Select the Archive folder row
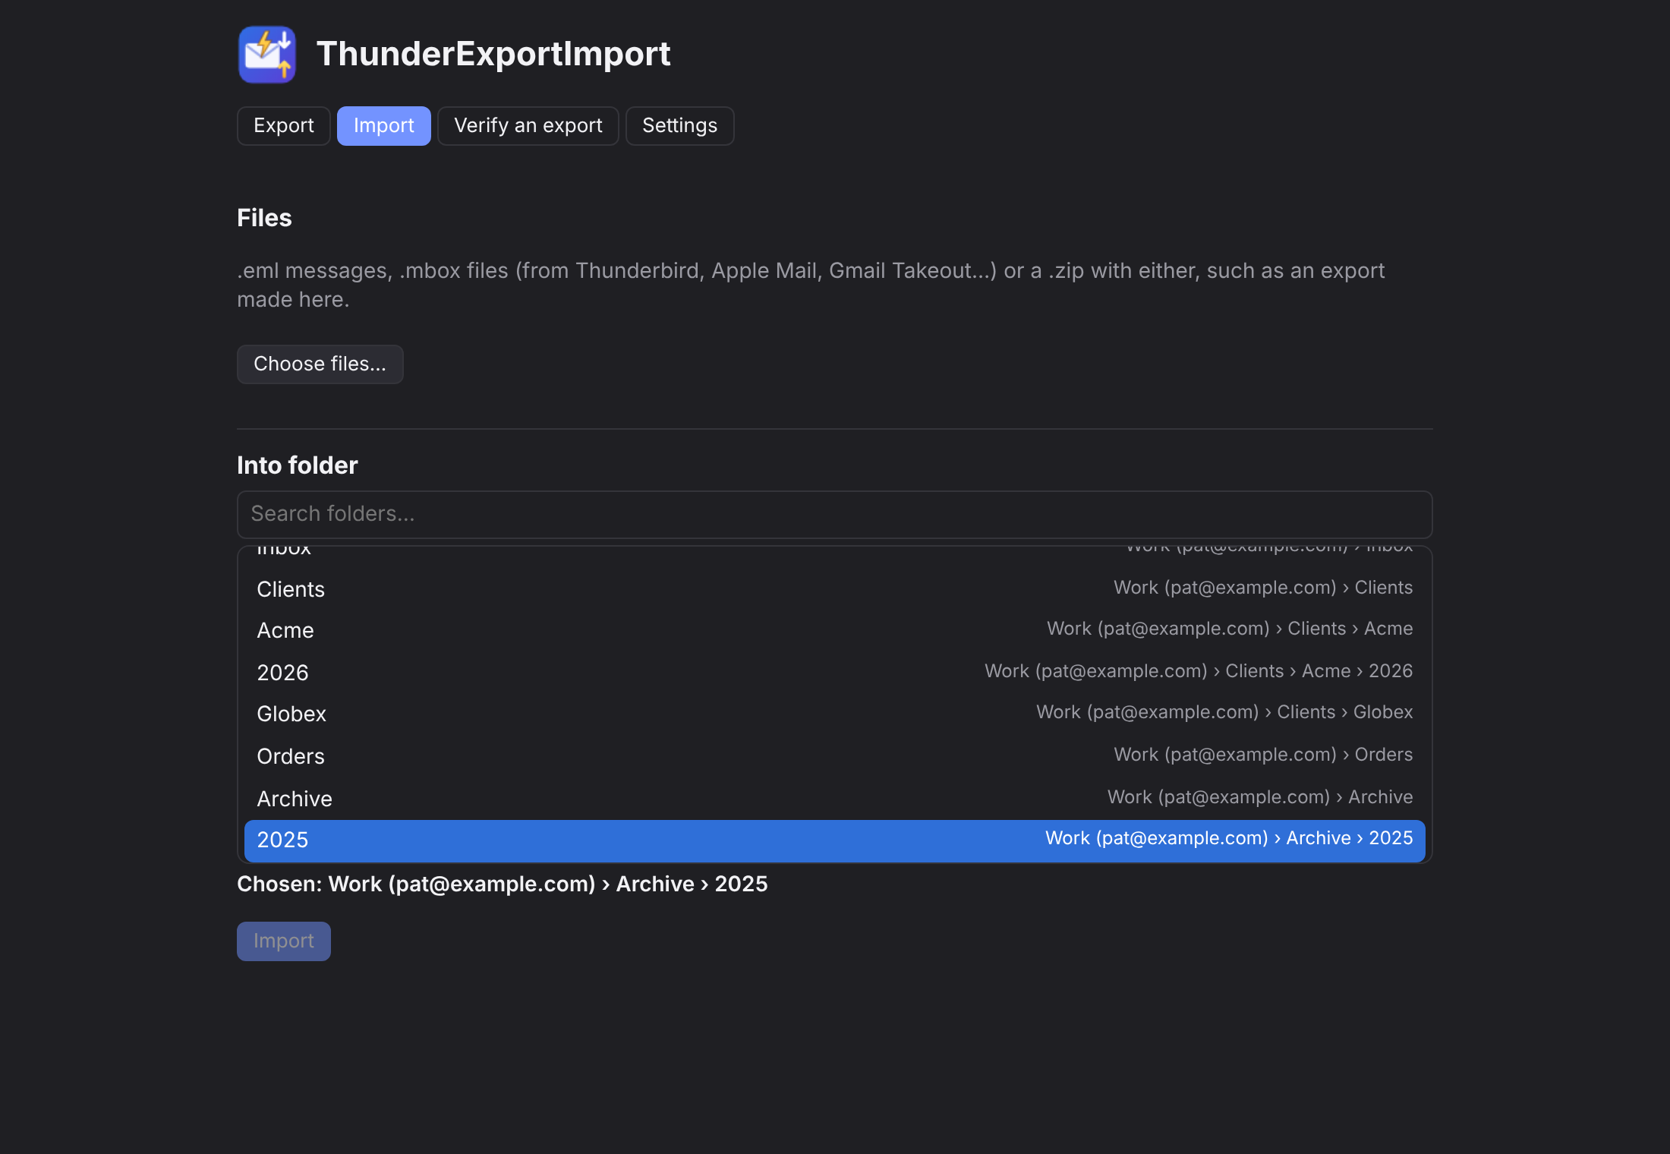 pos(835,799)
